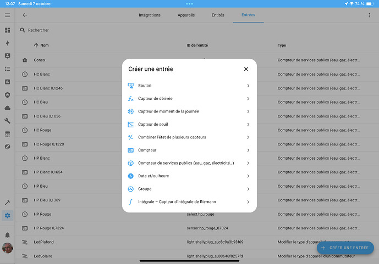This screenshot has width=379, height=264.
Task: Click the Conso row home icon
Action: (x=25, y=60)
